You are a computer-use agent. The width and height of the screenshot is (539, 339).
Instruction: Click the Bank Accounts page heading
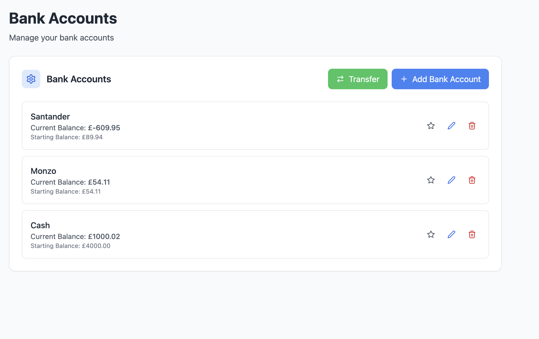[x=63, y=18]
